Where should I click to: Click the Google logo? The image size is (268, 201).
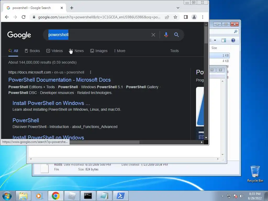pyautogui.click(x=19, y=35)
